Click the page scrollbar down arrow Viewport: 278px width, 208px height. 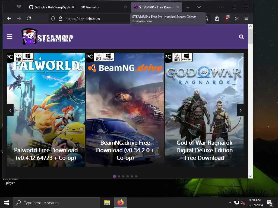click(250, 176)
